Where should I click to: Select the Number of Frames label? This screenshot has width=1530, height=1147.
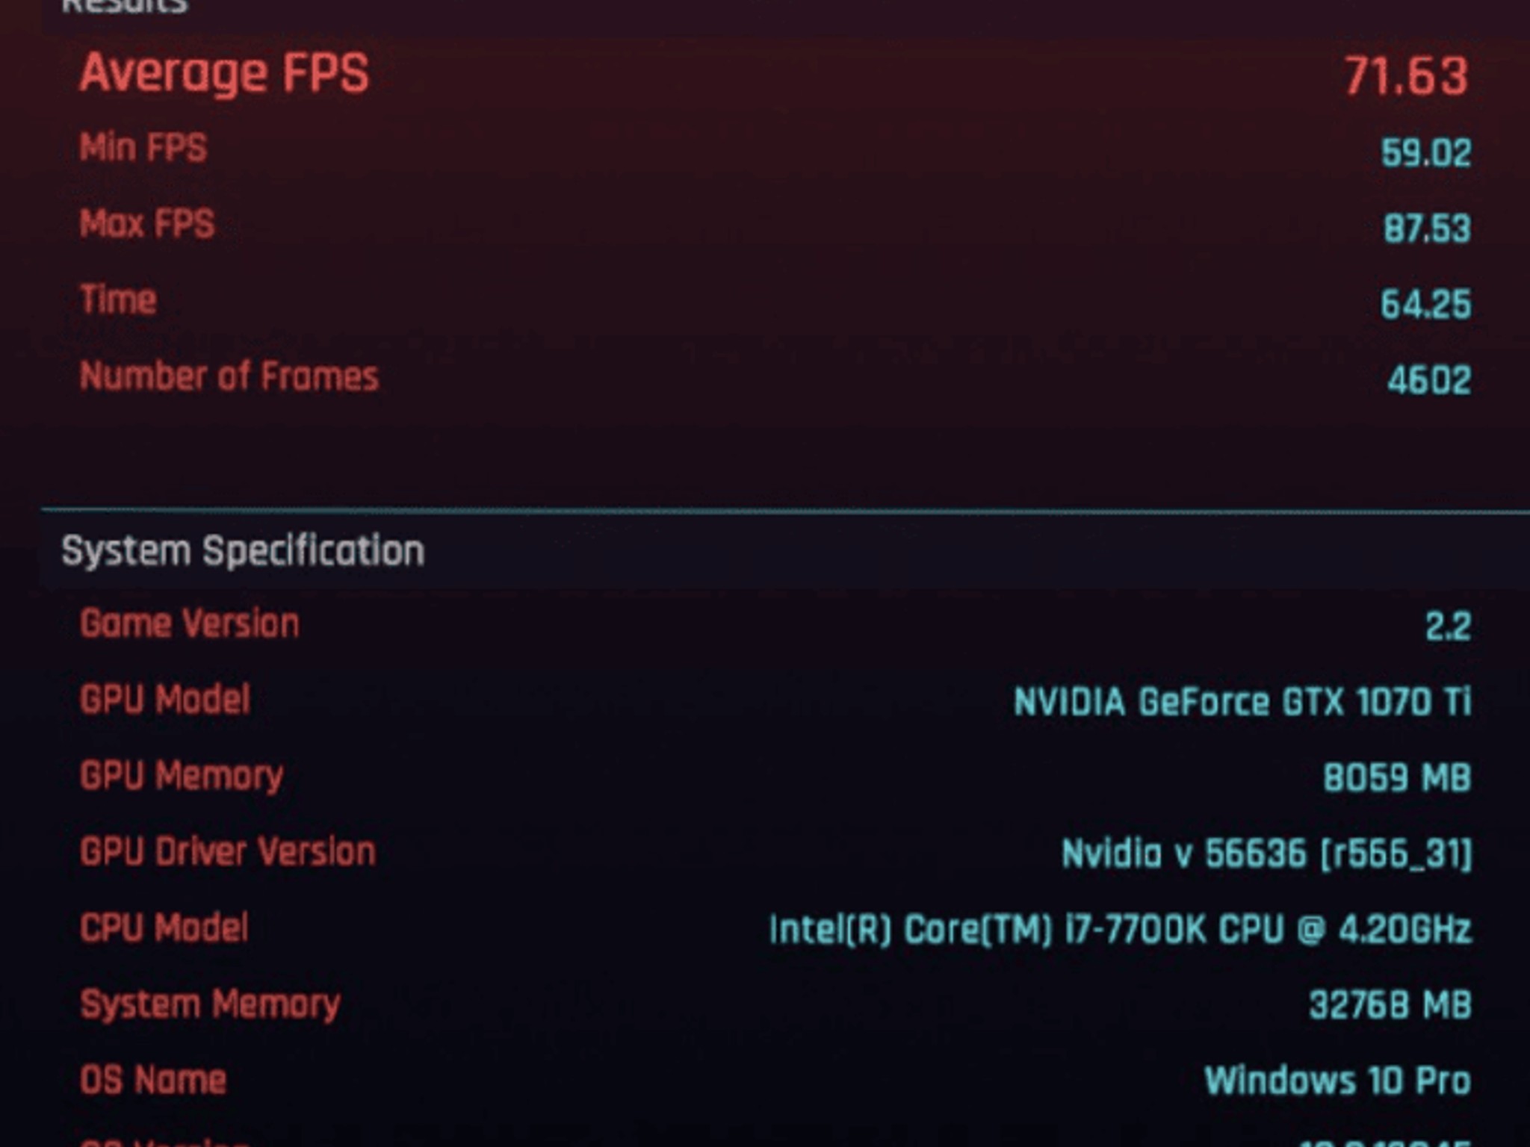point(229,376)
